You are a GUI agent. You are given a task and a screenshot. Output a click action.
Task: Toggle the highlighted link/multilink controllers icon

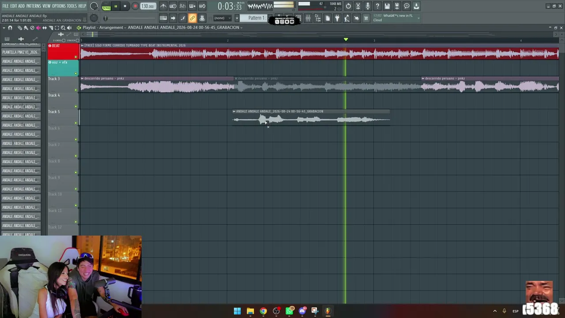tap(192, 18)
